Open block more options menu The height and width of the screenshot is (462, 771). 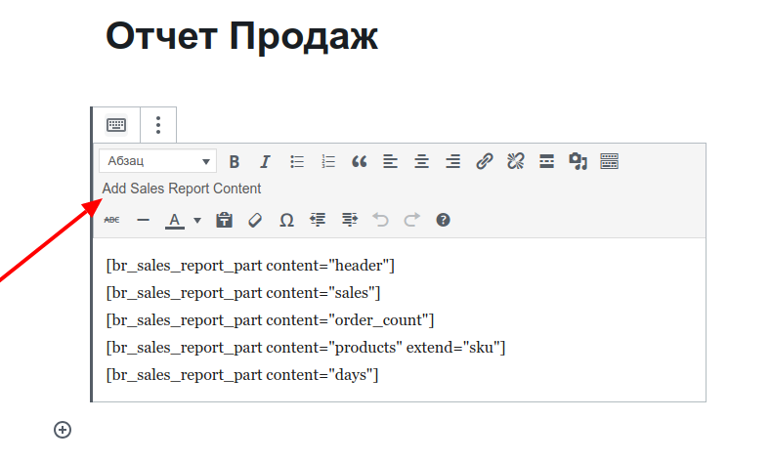click(158, 125)
